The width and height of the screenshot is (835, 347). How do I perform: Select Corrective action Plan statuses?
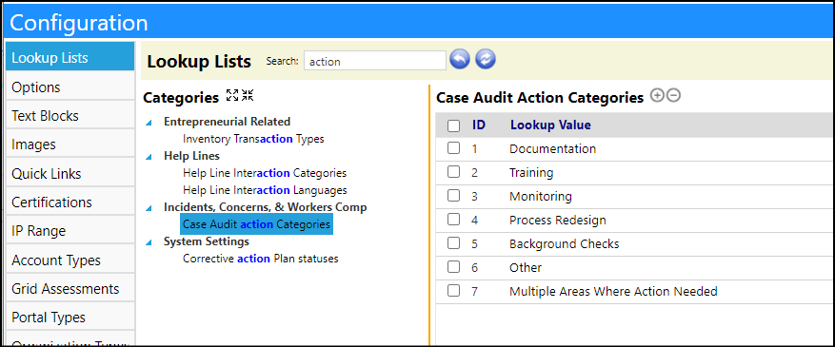tap(261, 259)
